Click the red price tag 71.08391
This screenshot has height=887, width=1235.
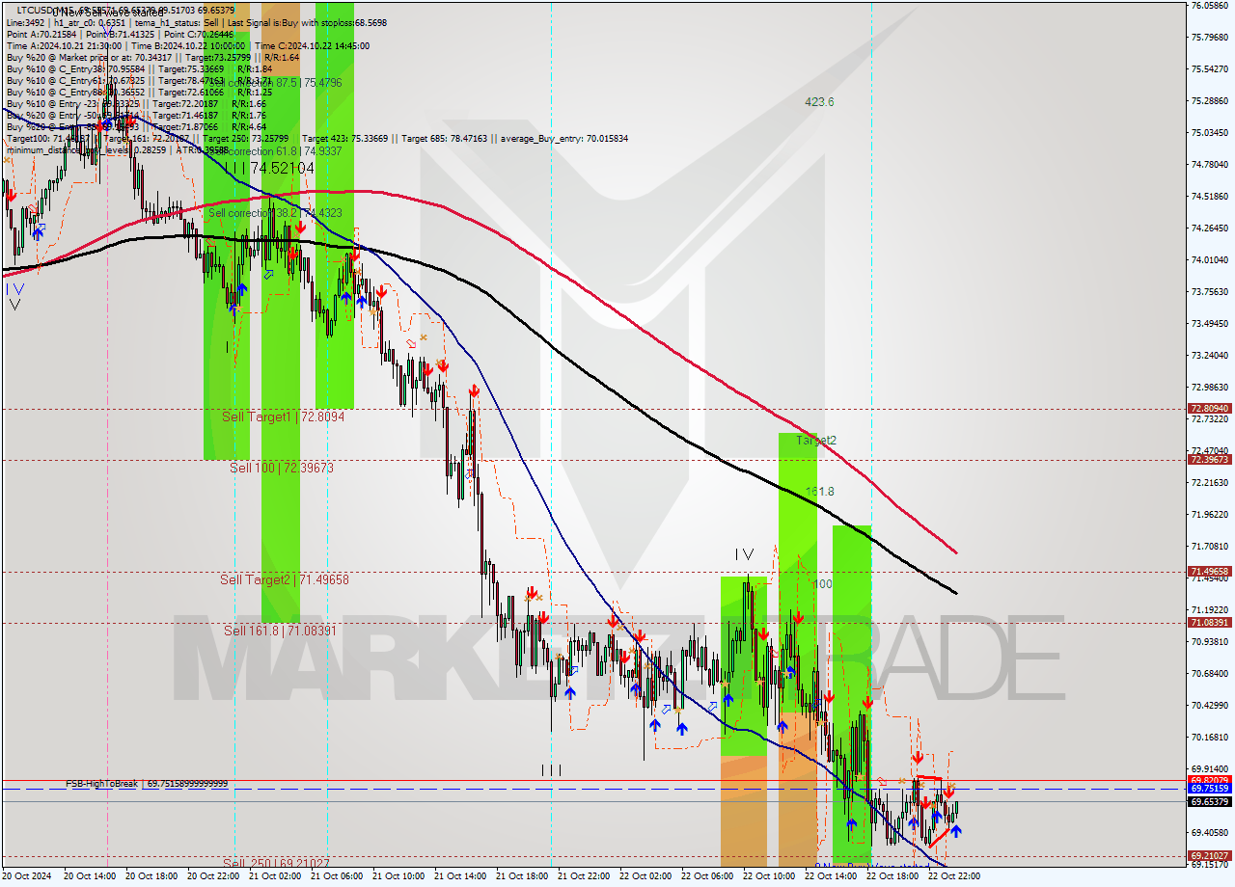tap(1209, 623)
